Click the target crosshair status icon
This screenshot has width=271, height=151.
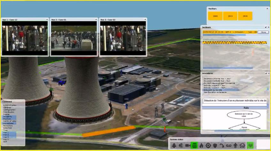tap(208, 145)
